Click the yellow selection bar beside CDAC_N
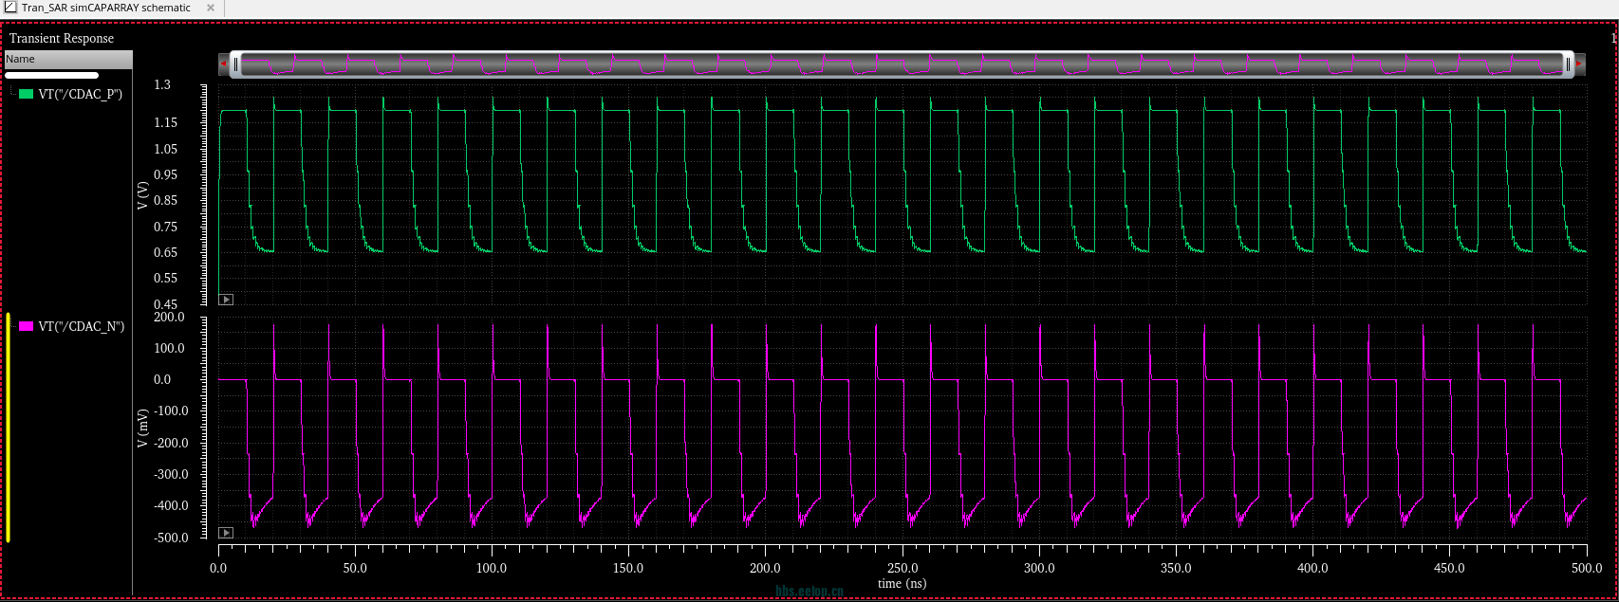Image resolution: width=1619 pixels, height=602 pixels. (9, 428)
